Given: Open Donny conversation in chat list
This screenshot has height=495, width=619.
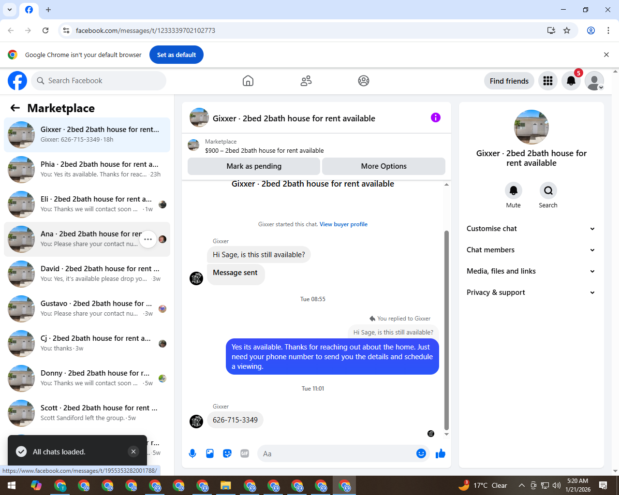Looking at the screenshot, I should (87, 379).
